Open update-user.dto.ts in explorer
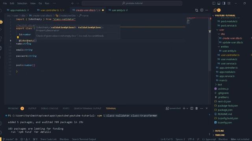This screenshot has height=141, width=252. click(x=233, y=42)
